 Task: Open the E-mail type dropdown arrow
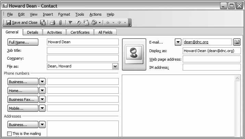click(178, 42)
